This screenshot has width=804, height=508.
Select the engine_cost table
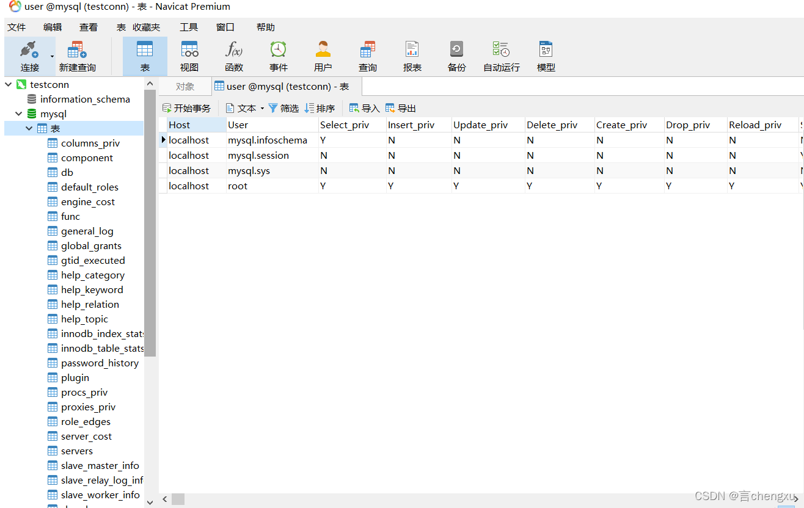[87, 201]
